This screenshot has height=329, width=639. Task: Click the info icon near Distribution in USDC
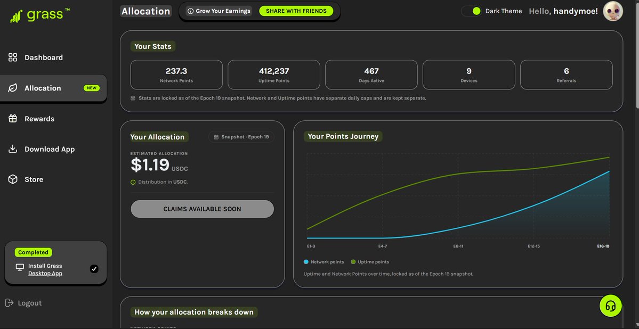[x=133, y=182]
